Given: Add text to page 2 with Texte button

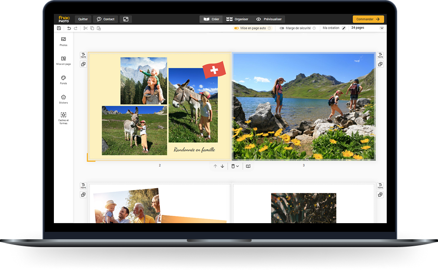Looking at the screenshot, I should point(83,55).
